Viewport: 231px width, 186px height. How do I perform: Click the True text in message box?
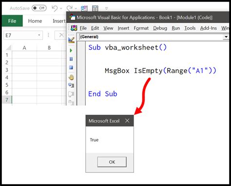(x=94, y=140)
